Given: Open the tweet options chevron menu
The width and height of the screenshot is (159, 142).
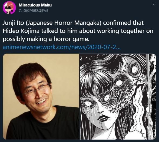Looking at the screenshot, I should pos(154,5).
